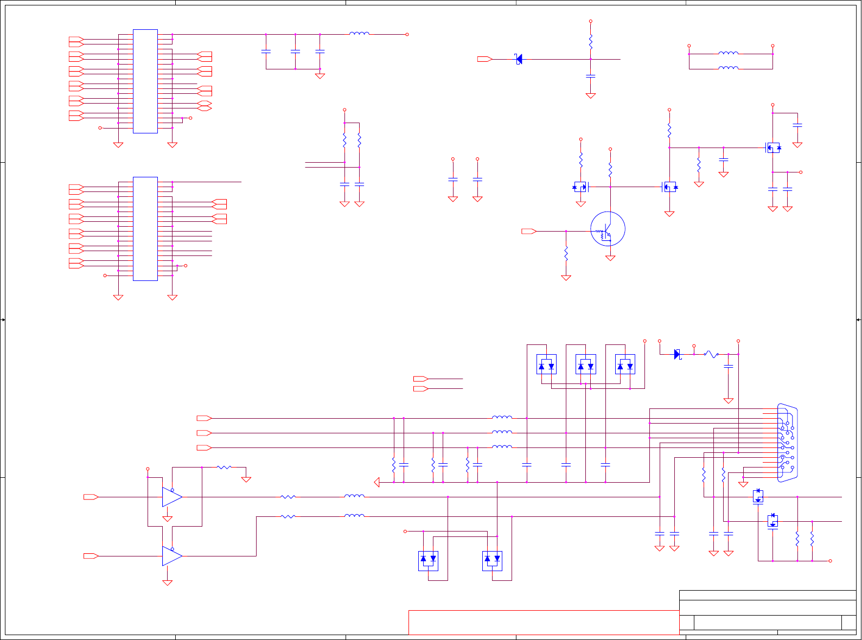Select the circled NPN transistor symbol
This screenshot has height=640, width=862.
[608, 229]
